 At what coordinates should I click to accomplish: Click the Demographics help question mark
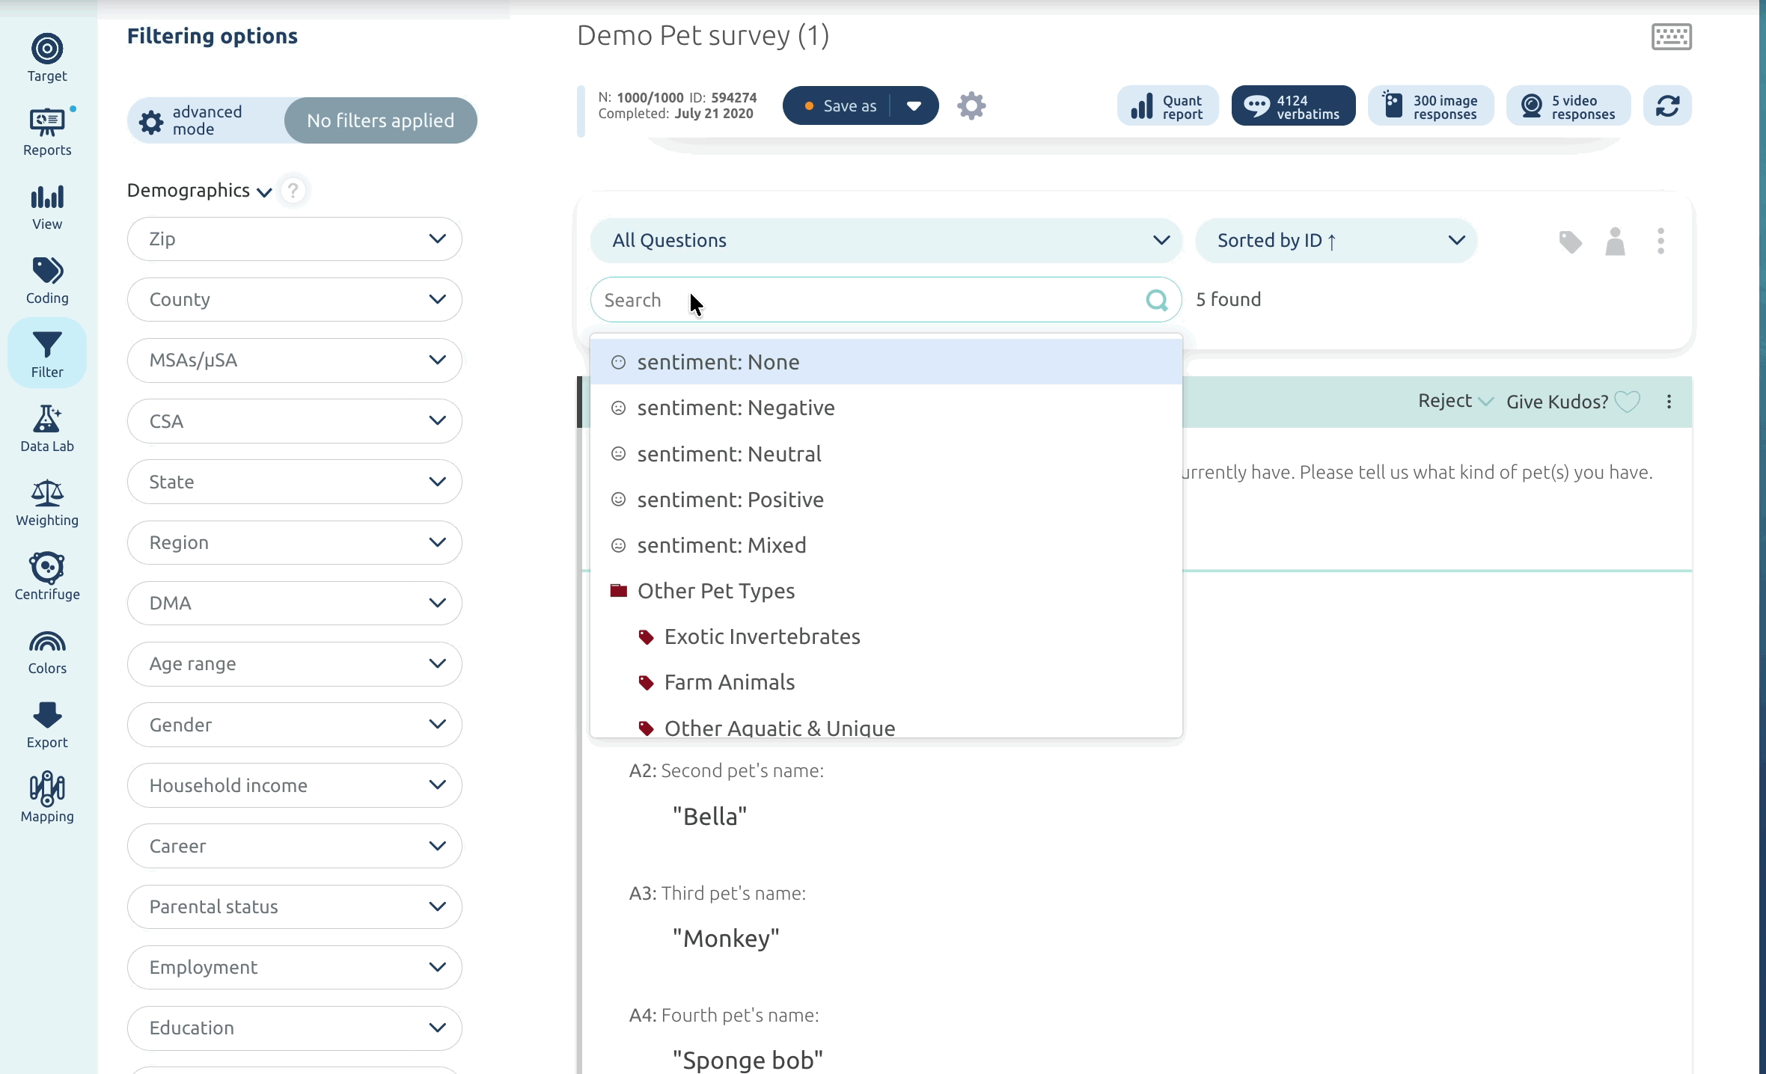click(293, 191)
